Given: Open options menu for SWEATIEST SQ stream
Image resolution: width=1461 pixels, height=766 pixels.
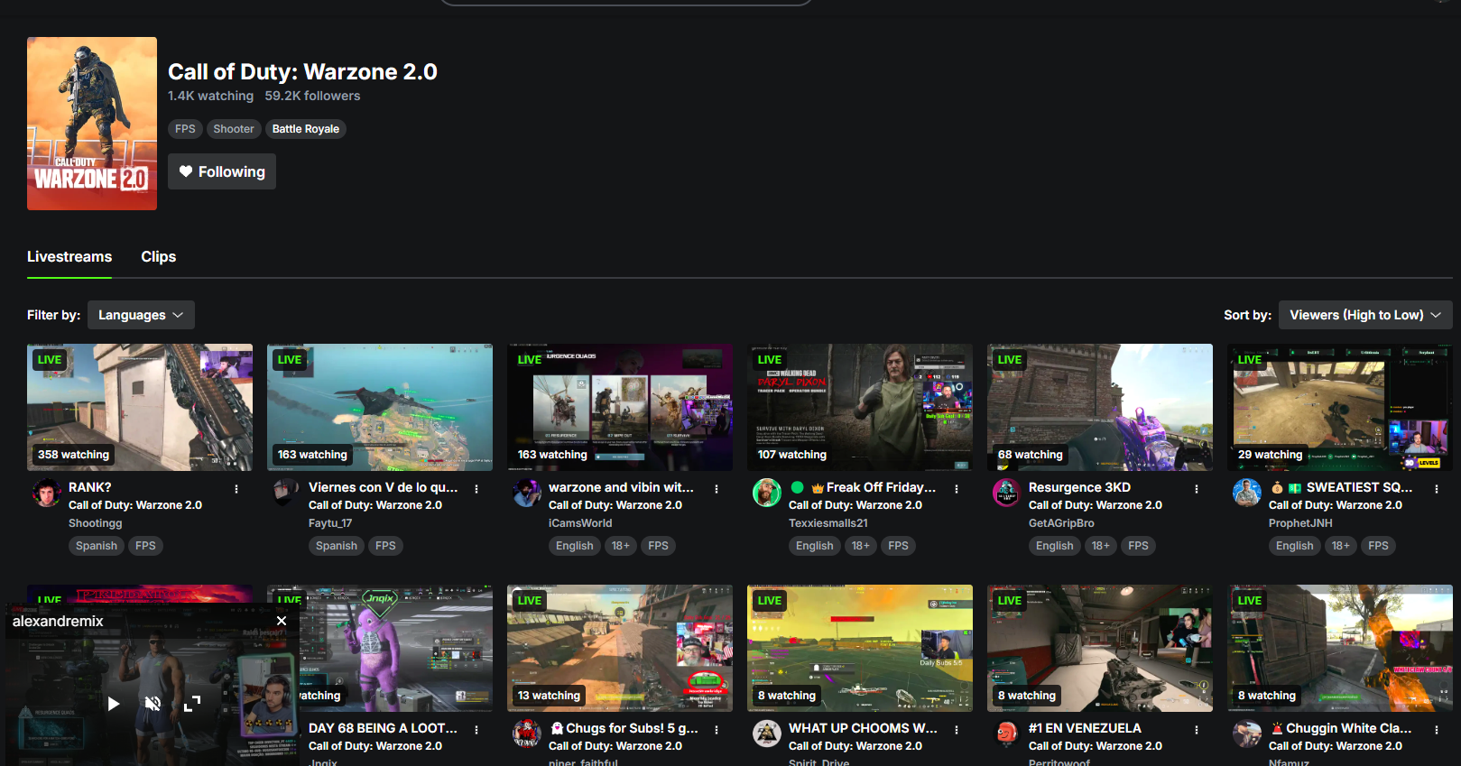Looking at the screenshot, I should point(1437,489).
